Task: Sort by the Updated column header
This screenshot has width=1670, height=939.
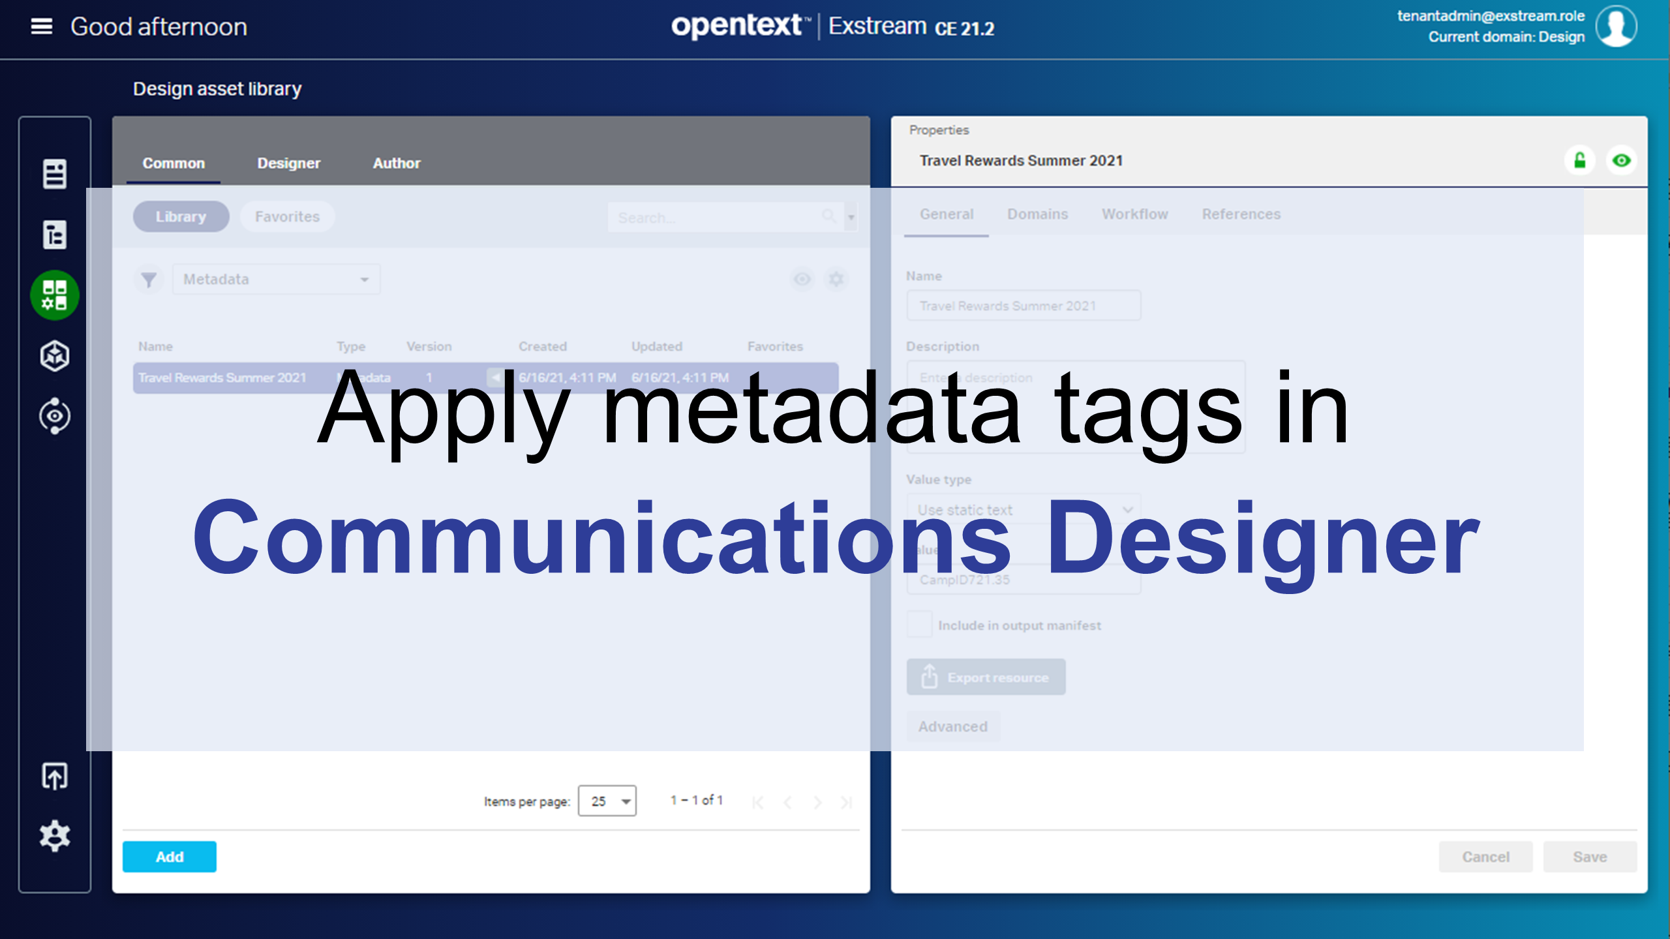Action: click(x=656, y=346)
